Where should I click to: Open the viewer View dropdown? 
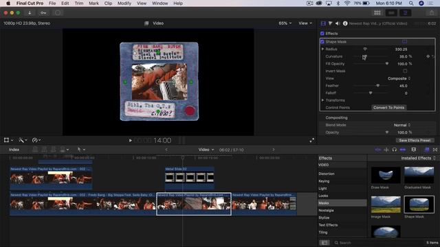pos(305,23)
